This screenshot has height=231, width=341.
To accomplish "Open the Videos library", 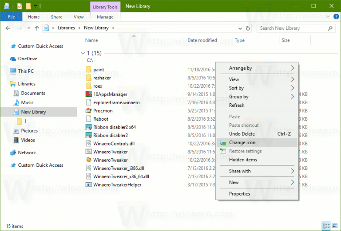I will pos(24,140).
